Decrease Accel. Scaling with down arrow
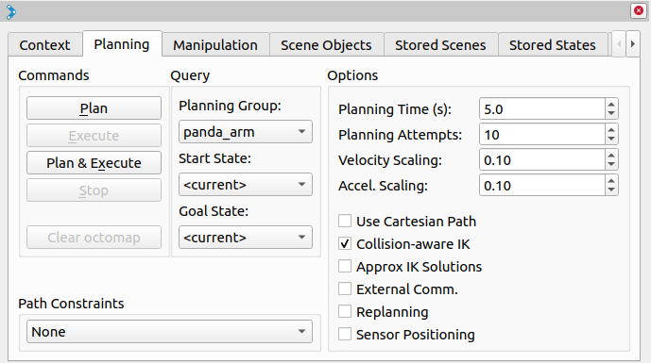The height and width of the screenshot is (363, 651). tap(611, 190)
